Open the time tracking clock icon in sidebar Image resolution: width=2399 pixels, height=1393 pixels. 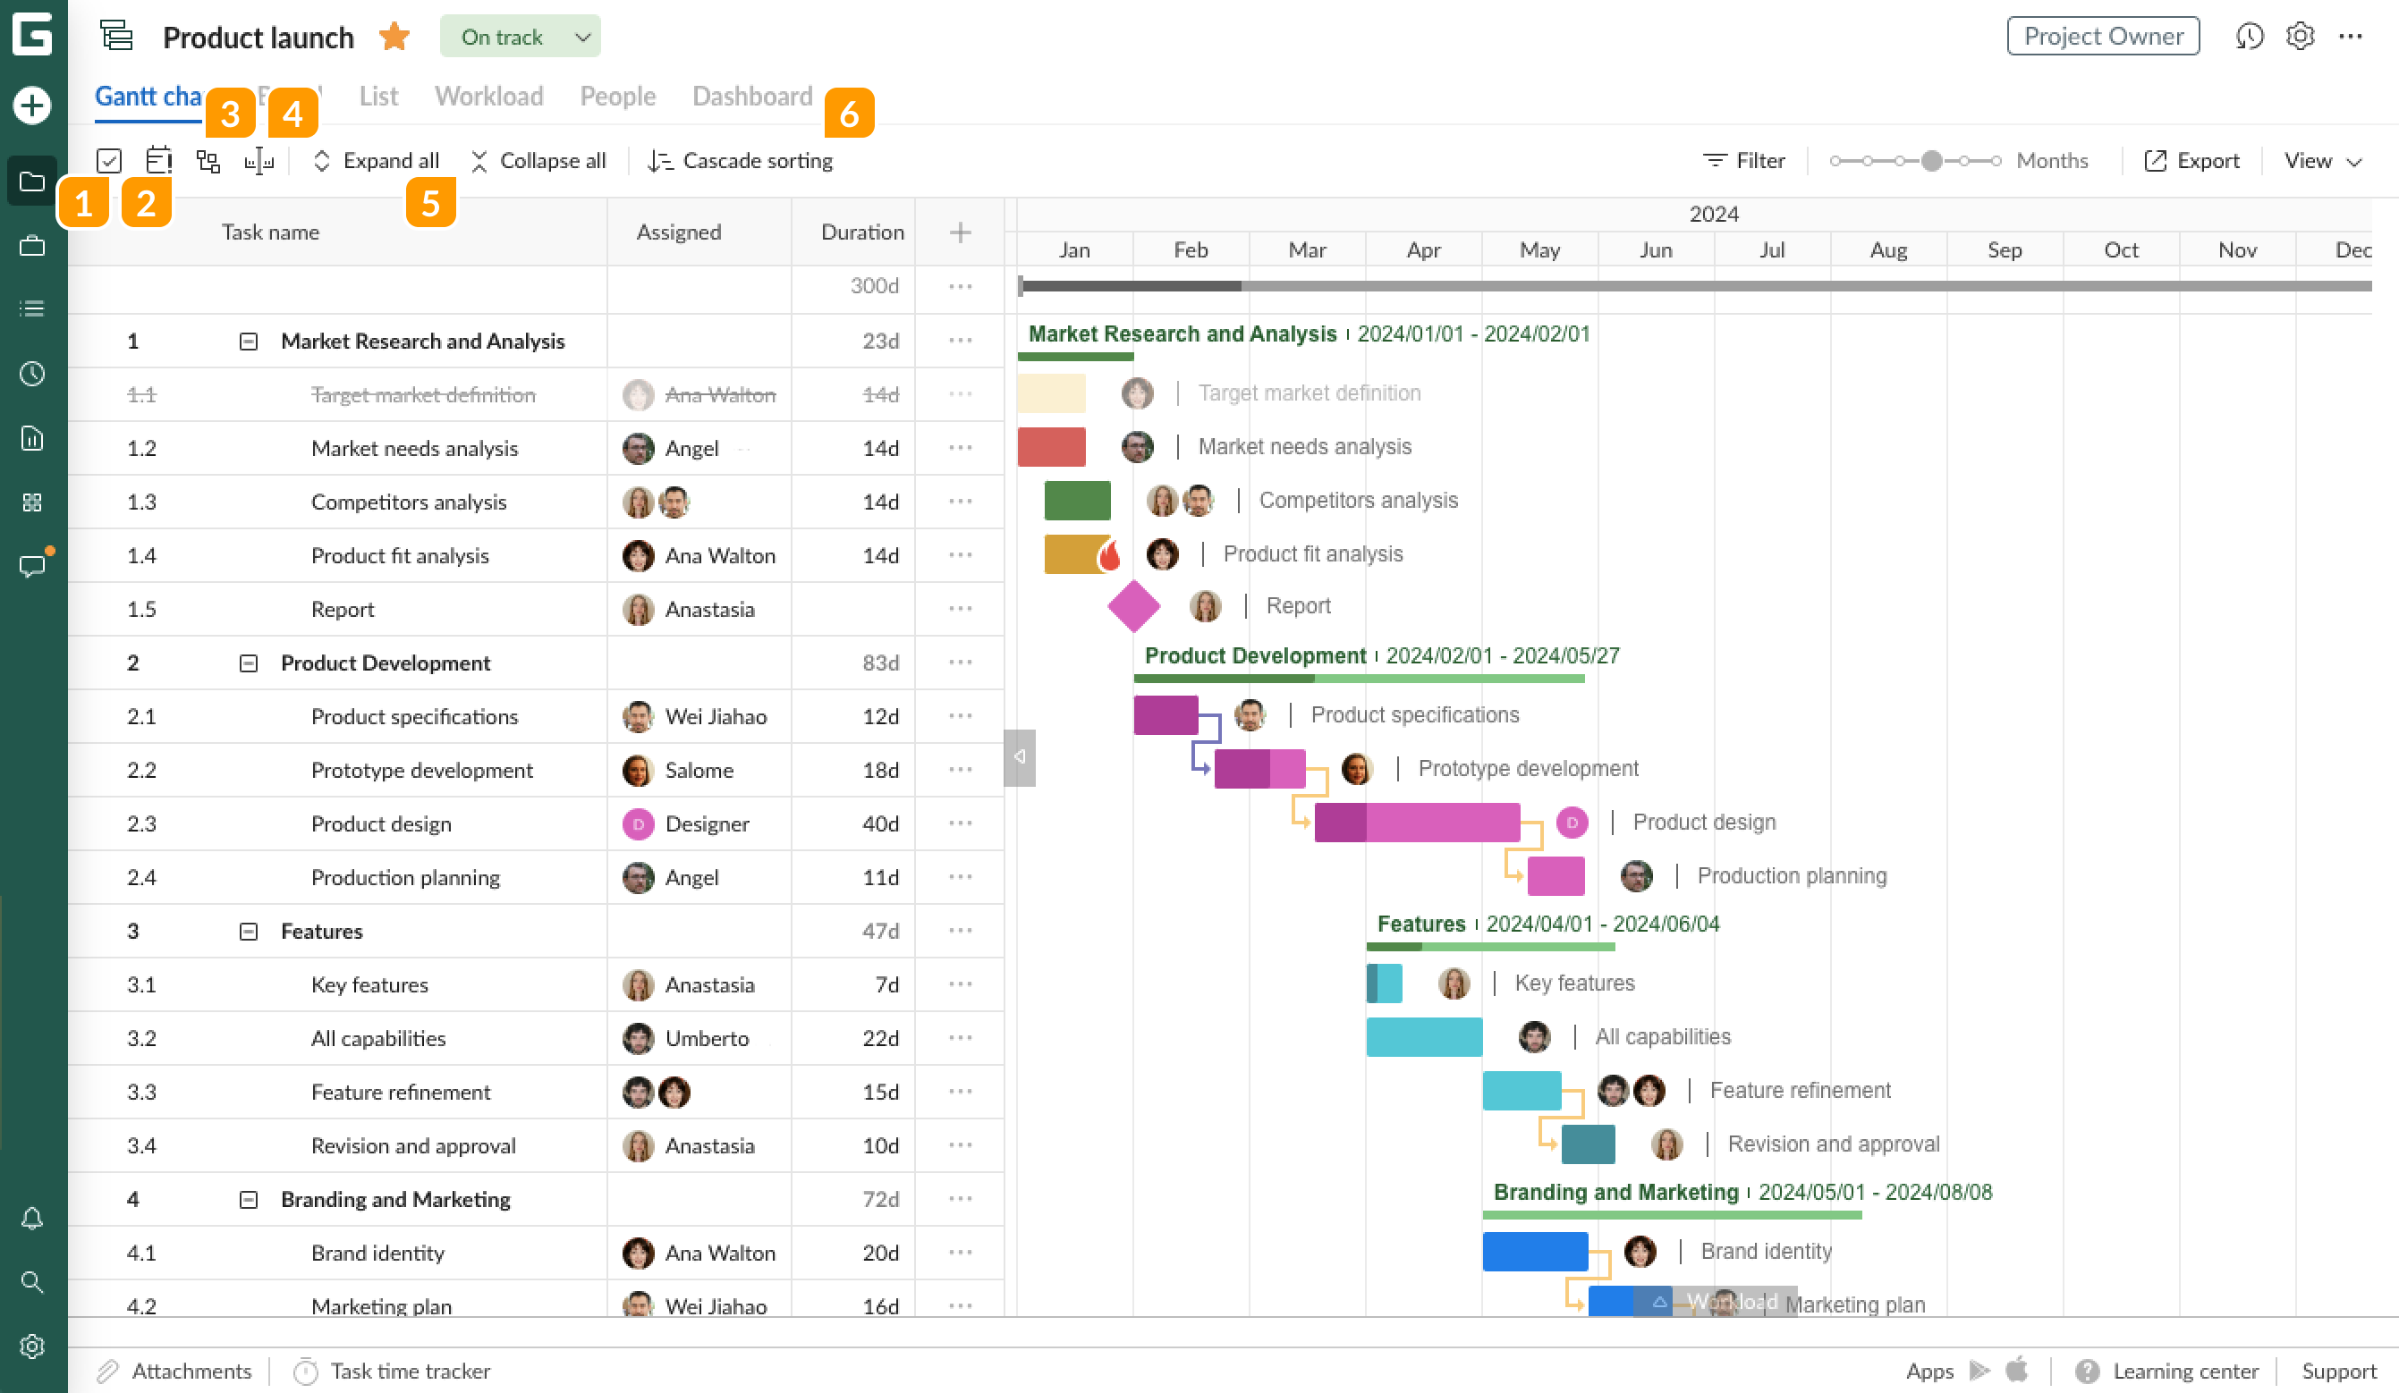click(31, 374)
